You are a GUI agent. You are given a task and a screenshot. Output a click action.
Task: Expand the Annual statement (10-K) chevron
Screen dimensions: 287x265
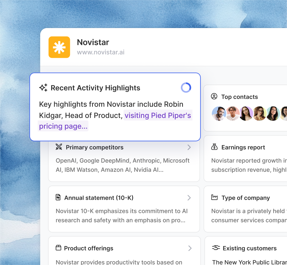pos(189,198)
